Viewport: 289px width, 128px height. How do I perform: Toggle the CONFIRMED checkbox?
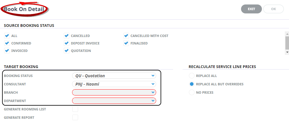click(x=7, y=43)
